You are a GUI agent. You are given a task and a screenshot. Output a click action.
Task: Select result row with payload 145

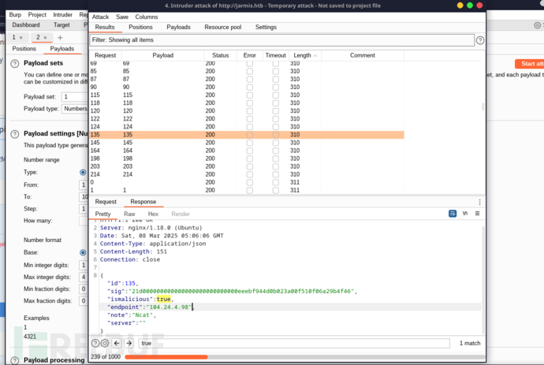(x=247, y=143)
